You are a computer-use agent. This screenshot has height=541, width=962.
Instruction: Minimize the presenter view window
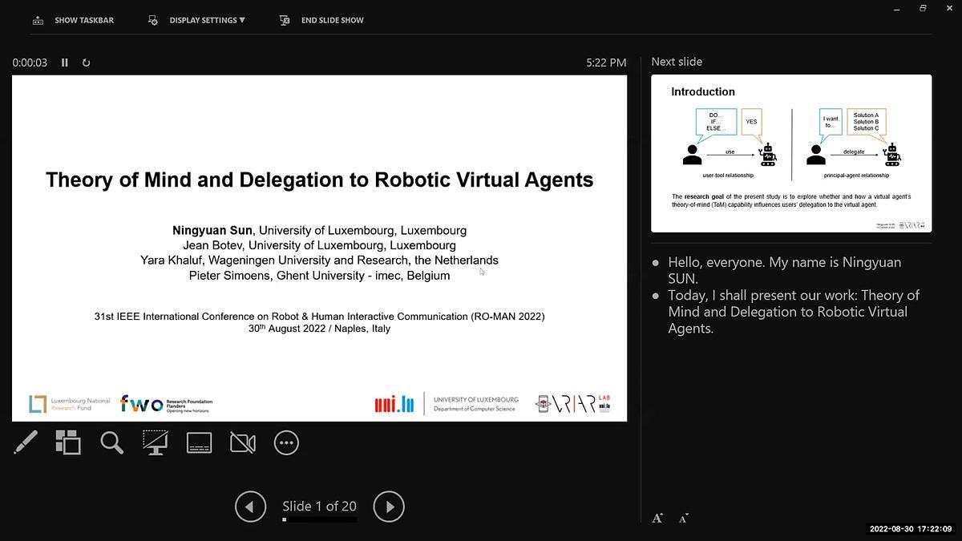[x=896, y=8]
